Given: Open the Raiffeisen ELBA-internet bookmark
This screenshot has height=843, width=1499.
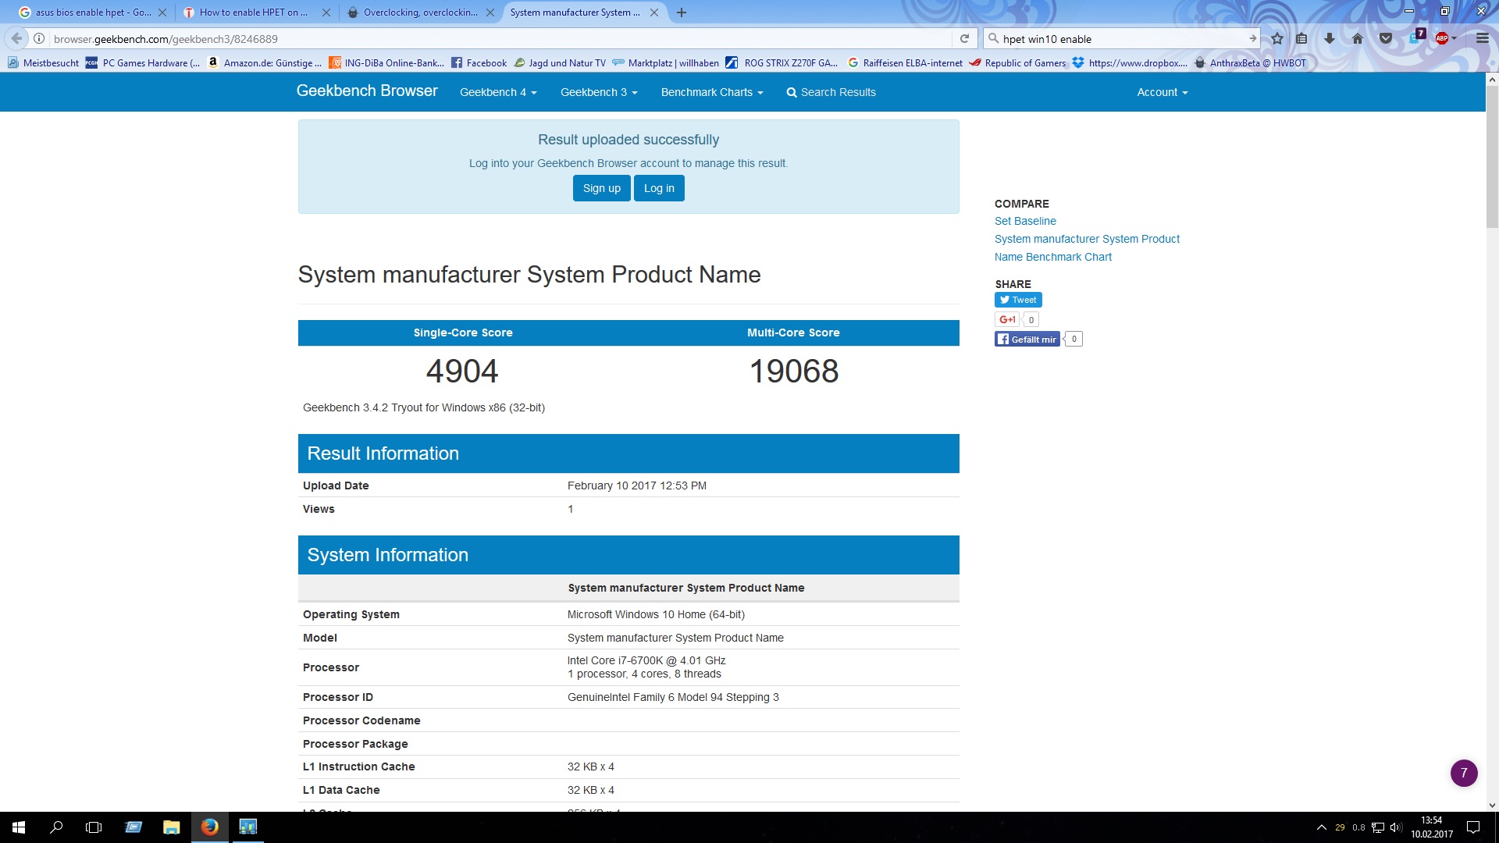Looking at the screenshot, I should point(904,63).
